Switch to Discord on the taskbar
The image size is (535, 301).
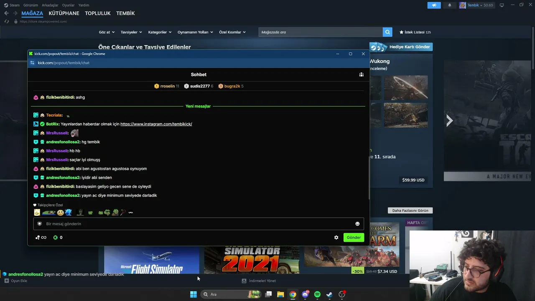pos(306,294)
